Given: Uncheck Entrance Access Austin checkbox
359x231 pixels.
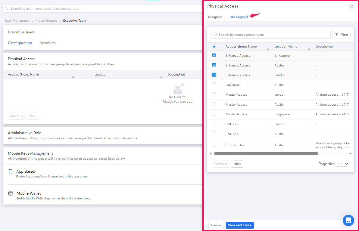Looking at the screenshot, I should point(214,65).
